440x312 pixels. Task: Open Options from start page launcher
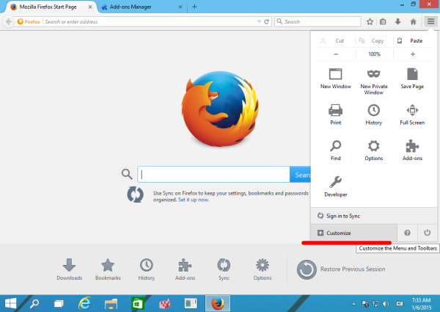(x=263, y=269)
